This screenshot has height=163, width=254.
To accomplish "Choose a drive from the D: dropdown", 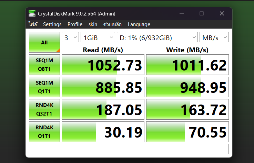I will (157, 38).
